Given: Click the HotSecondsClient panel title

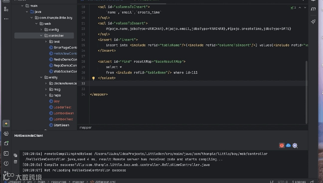Looking at the screenshot, I should (x=29, y=136).
